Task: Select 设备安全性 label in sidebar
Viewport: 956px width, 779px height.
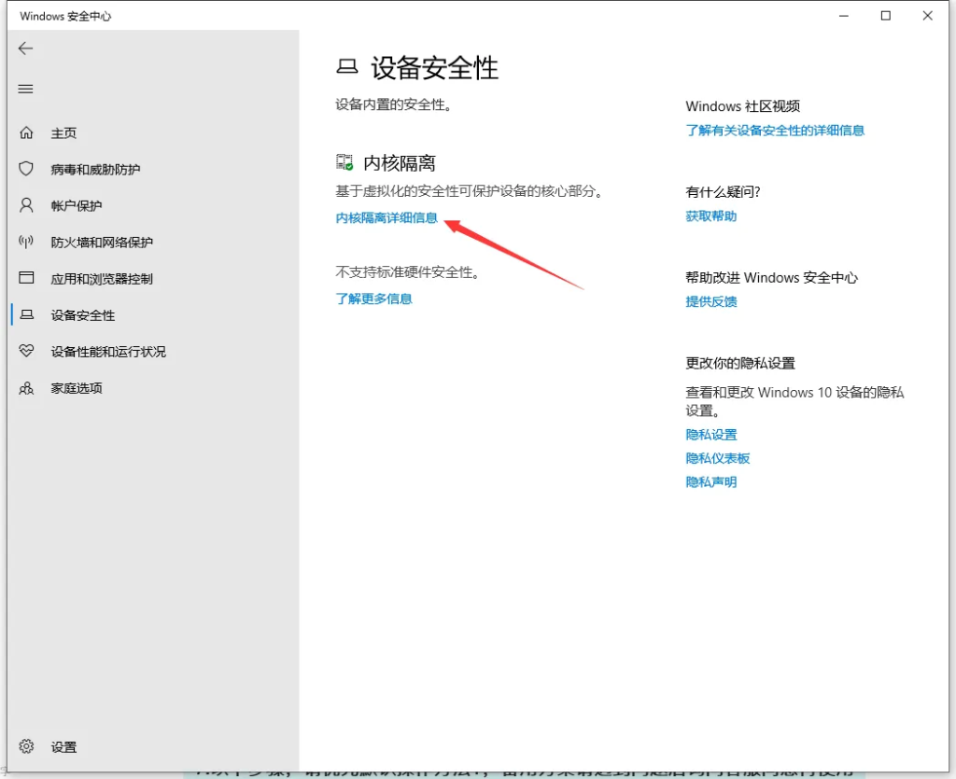Action: tap(83, 315)
